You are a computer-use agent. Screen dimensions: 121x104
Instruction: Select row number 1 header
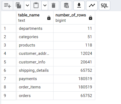point(9,28)
